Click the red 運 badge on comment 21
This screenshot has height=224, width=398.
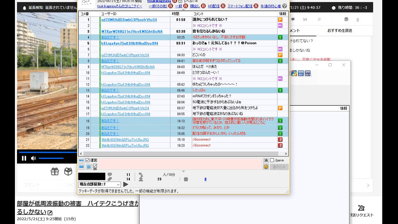click(x=280, y=139)
